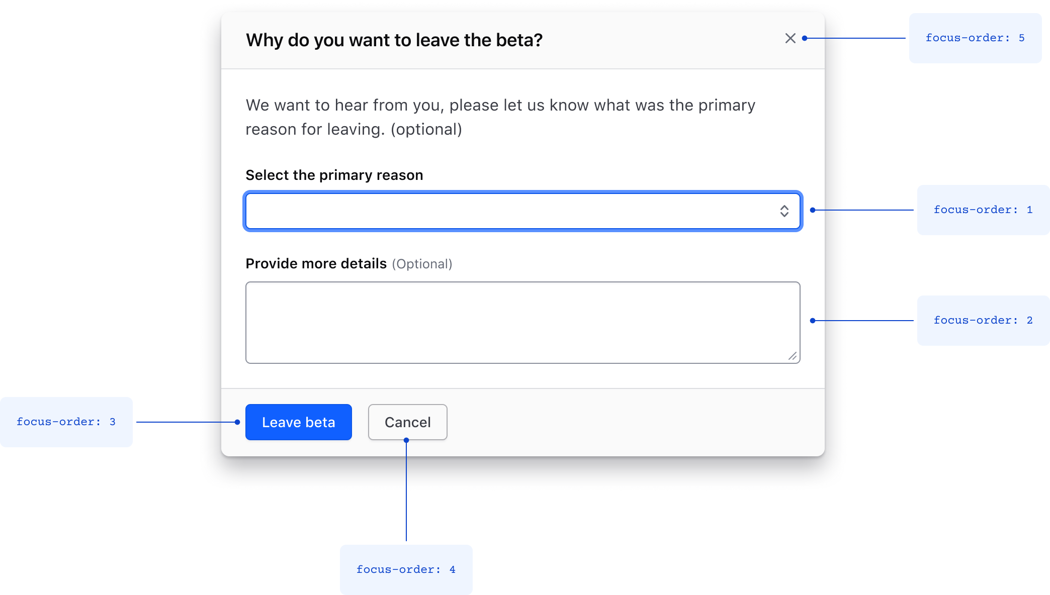Click the focus-order: 1 annotation badge

(983, 210)
